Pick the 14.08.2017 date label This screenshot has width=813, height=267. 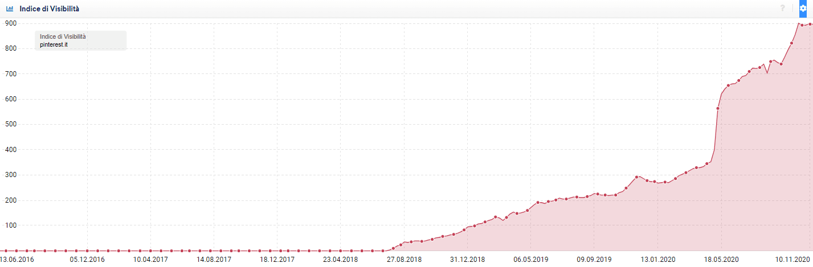[x=214, y=259]
